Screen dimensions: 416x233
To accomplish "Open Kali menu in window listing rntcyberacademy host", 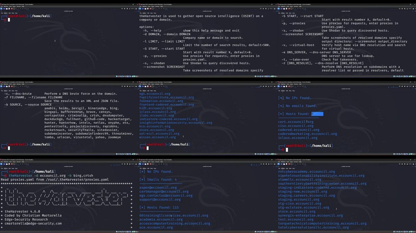I will (279, 164).
